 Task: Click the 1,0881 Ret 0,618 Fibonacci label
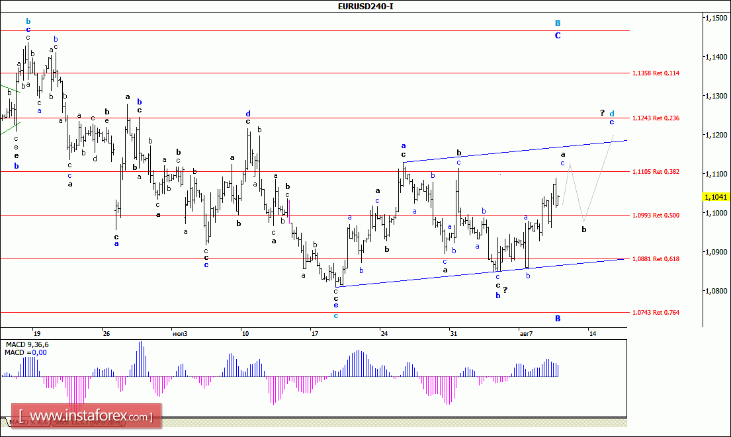[656, 259]
